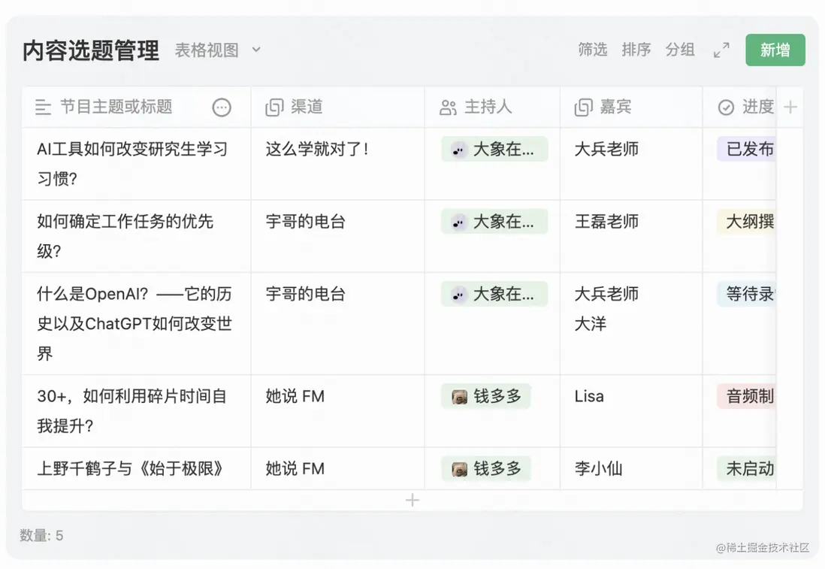Click the 主持人 people icon in header

pyautogui.click(x=448, y=107)
